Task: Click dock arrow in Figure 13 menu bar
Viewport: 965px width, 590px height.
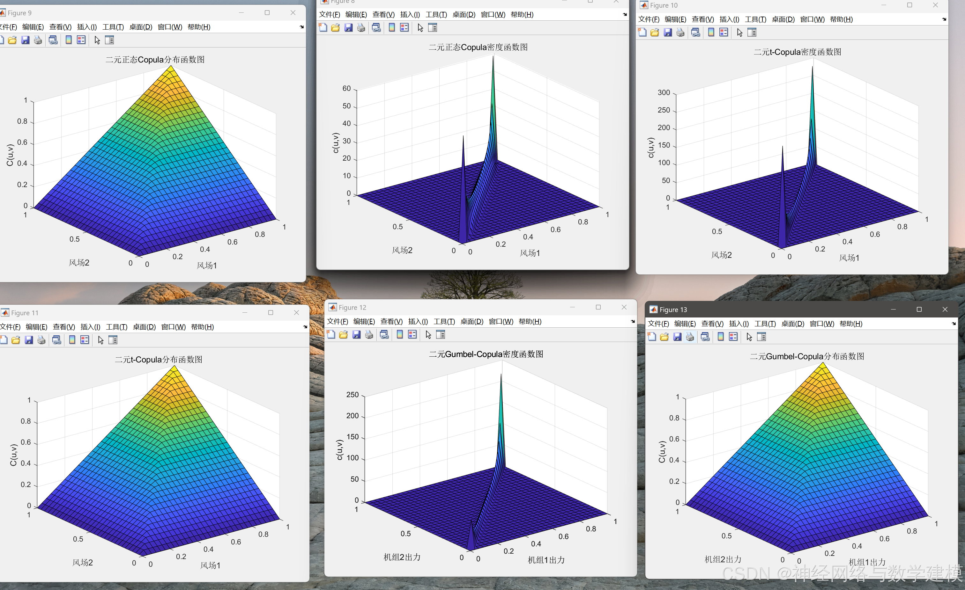Action: pyautogui.click(x=953, y=324)
